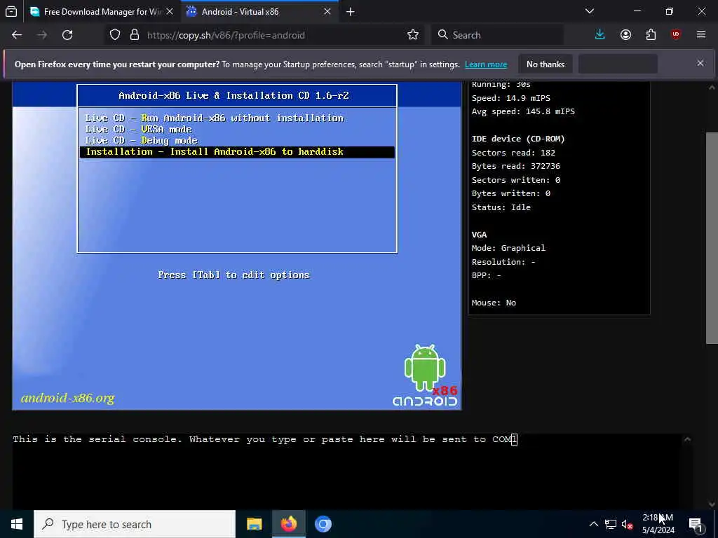
Task: Open the Firefox View button
Action: click(x=11, y=11)
